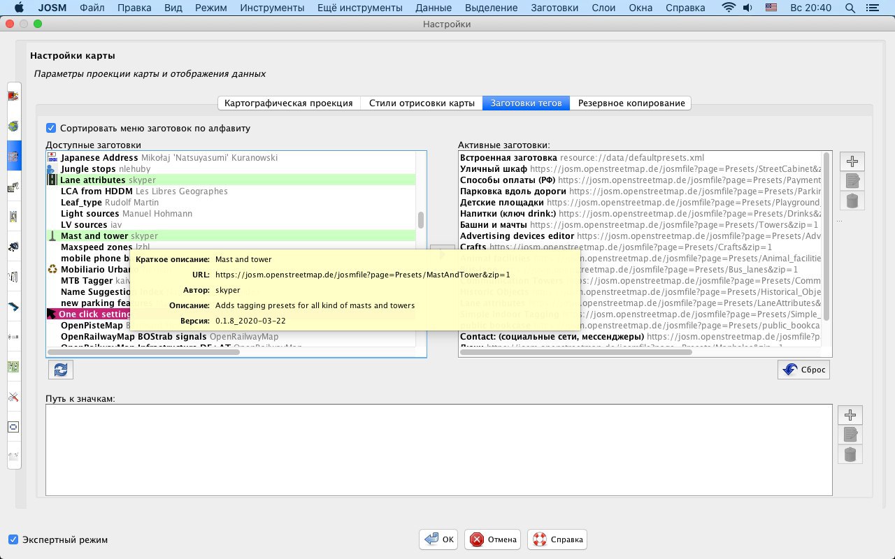Click the Japanese Address preset icon
The width and height of the screenshot is (895, 559).
52,158
